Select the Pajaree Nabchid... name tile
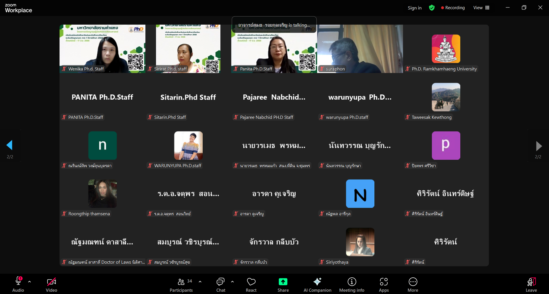Viewport: 549px width, 294px height. [274, 97]
